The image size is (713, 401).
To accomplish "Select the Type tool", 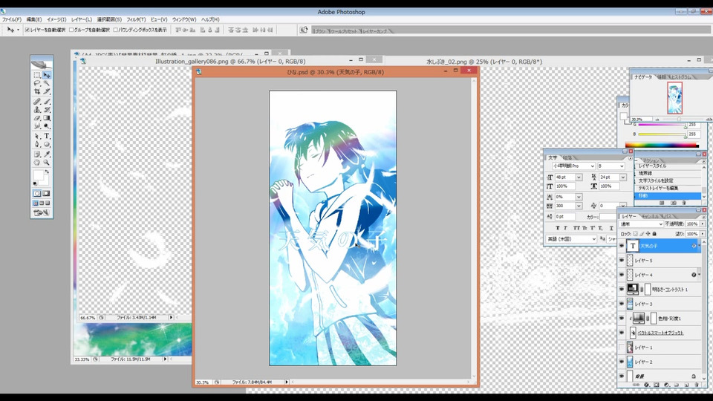I will tap(46, 137).
